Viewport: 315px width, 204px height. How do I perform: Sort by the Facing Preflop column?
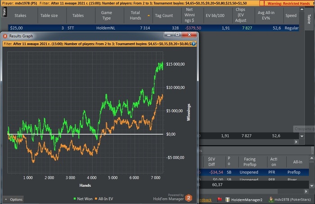250,162
